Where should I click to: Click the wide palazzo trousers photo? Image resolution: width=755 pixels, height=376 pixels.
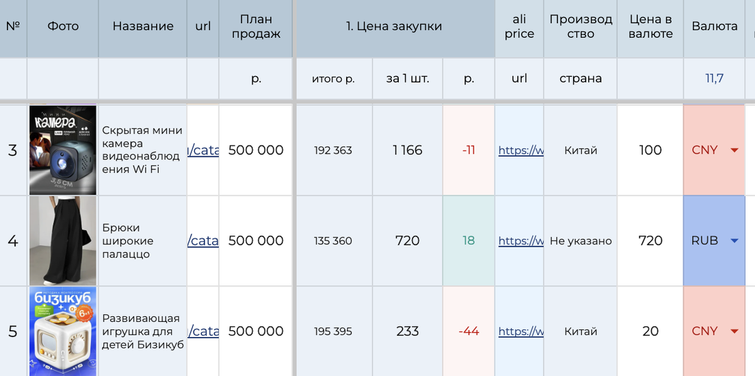pos(63,241)
